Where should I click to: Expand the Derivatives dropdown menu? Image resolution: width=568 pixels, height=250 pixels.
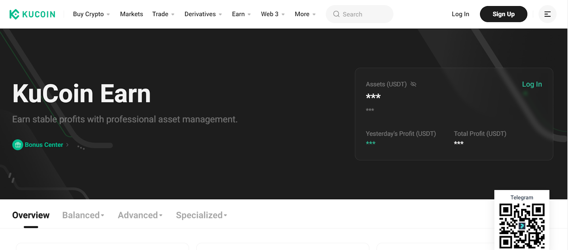coord(203,14)
